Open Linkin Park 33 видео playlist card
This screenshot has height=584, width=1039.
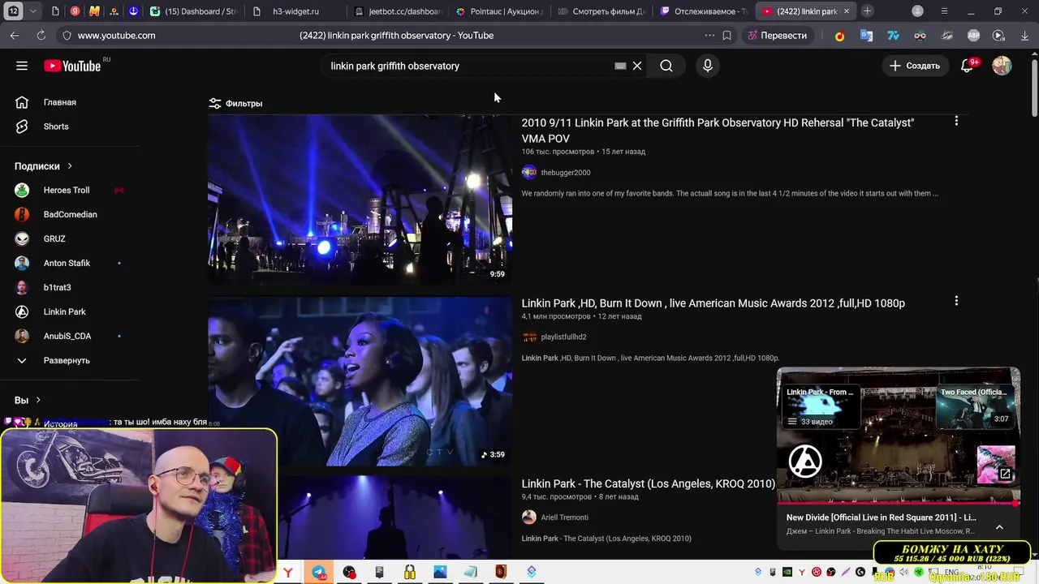(820, 406)
